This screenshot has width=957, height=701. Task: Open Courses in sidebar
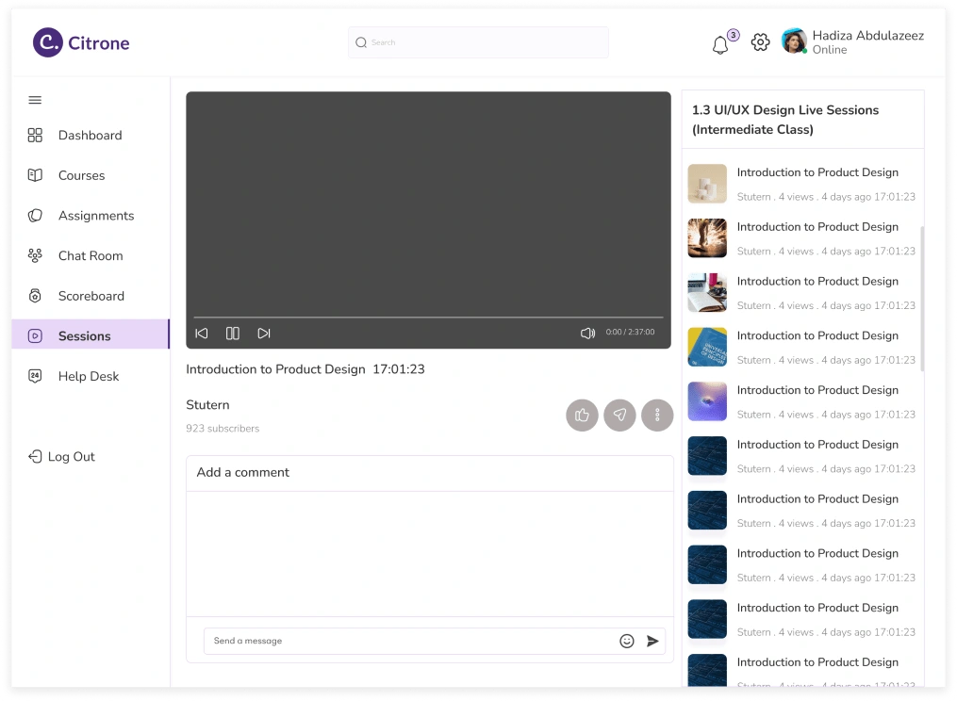coord(91,175)
